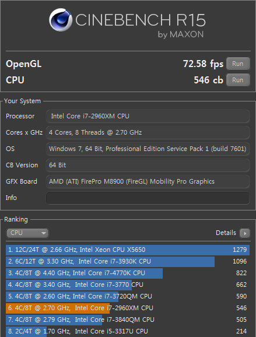Viewport: 256px width, 337px height.
Task: Select the Cores x GHz field
Action: click(x=148, y=132)
